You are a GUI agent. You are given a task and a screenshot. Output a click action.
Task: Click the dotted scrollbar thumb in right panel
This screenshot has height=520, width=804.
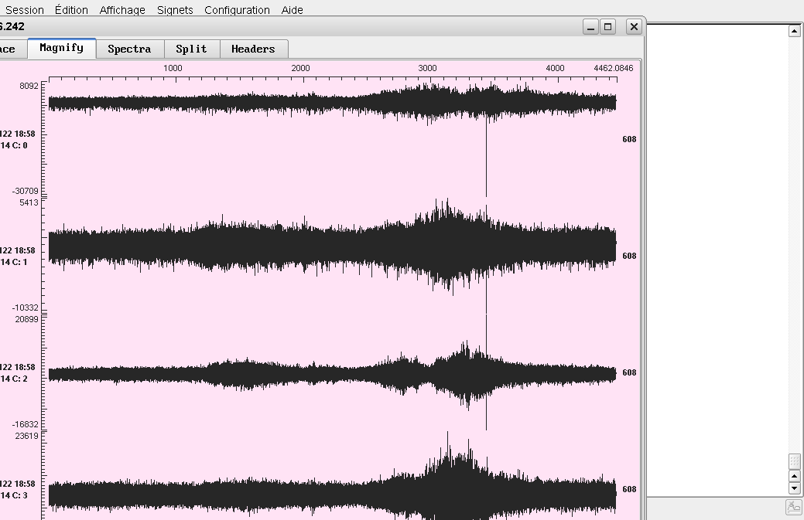(794, 461)
